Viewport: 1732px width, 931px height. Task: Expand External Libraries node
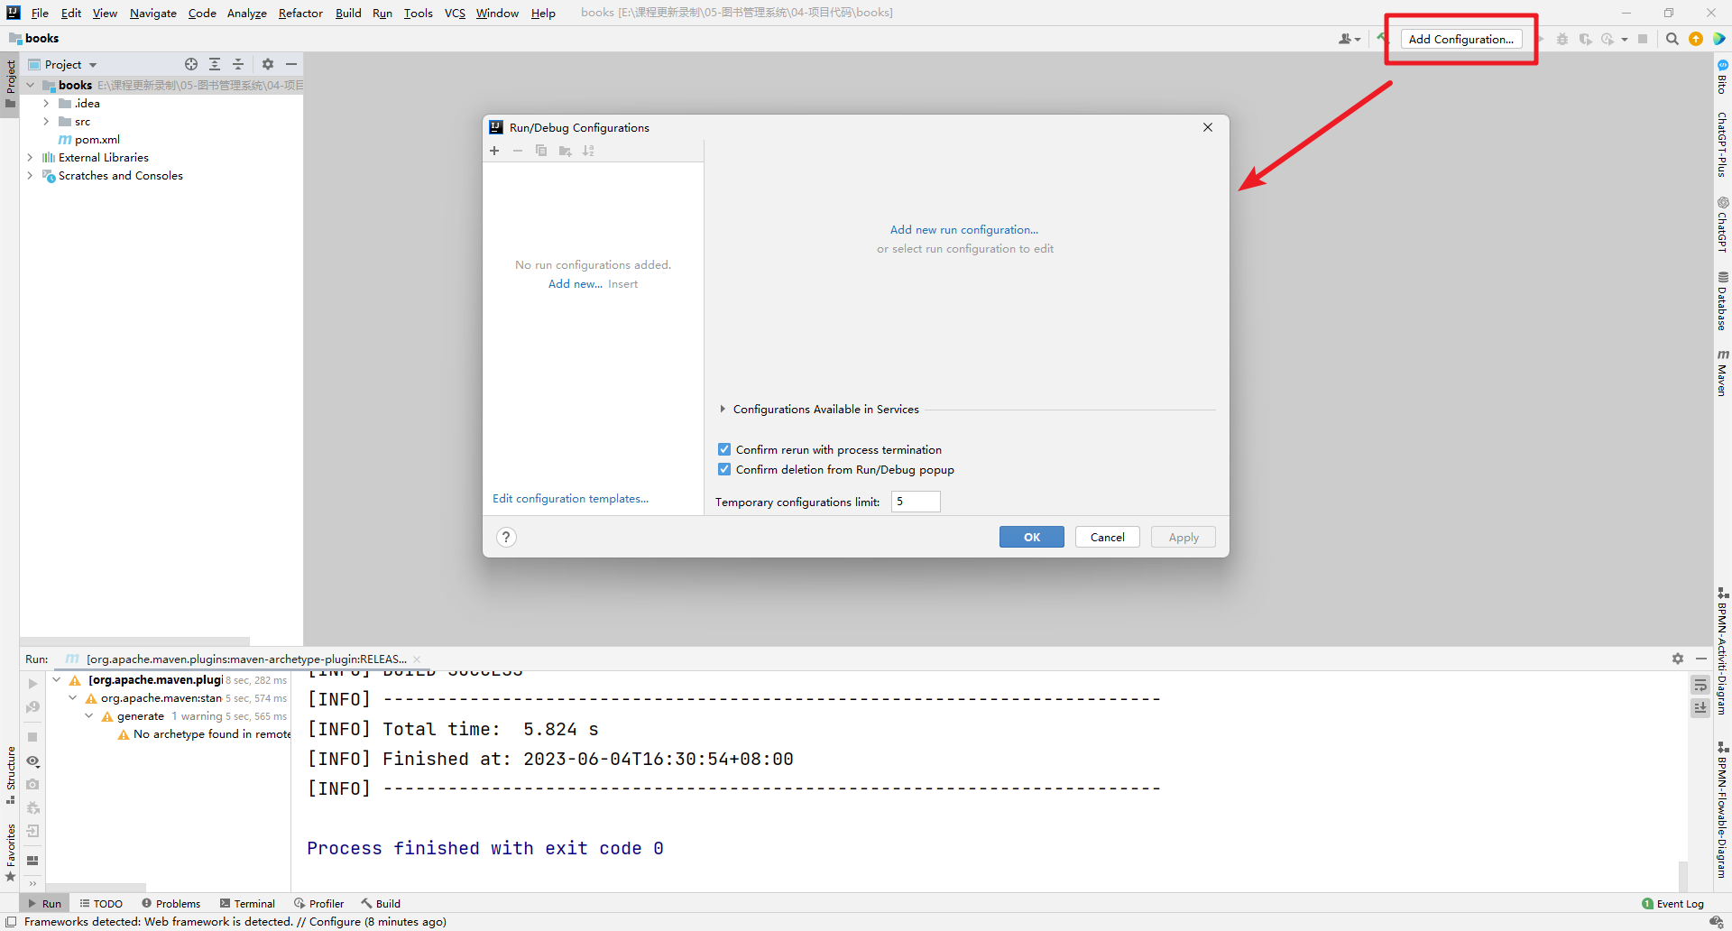30,157
